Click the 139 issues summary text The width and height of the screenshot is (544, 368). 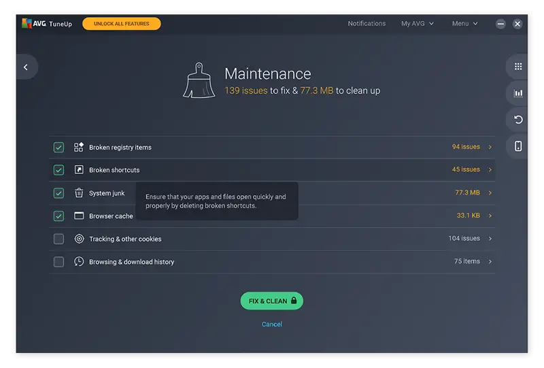246,90
